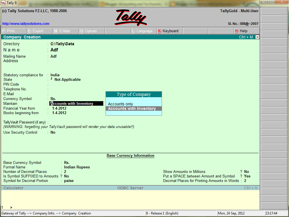Click the Maintain field value
The image size is (289, 217).
[x=76, y=103]
